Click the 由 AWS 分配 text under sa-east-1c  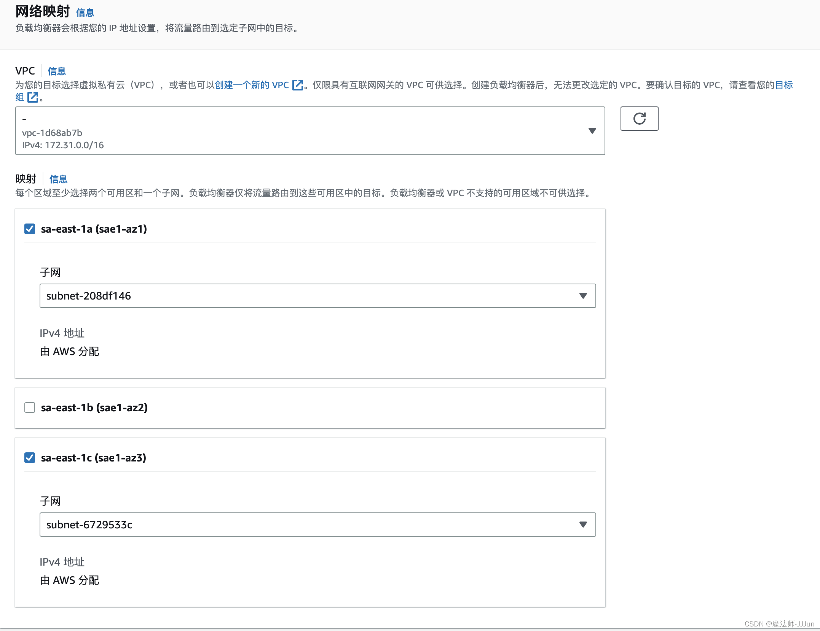(70, 580)
